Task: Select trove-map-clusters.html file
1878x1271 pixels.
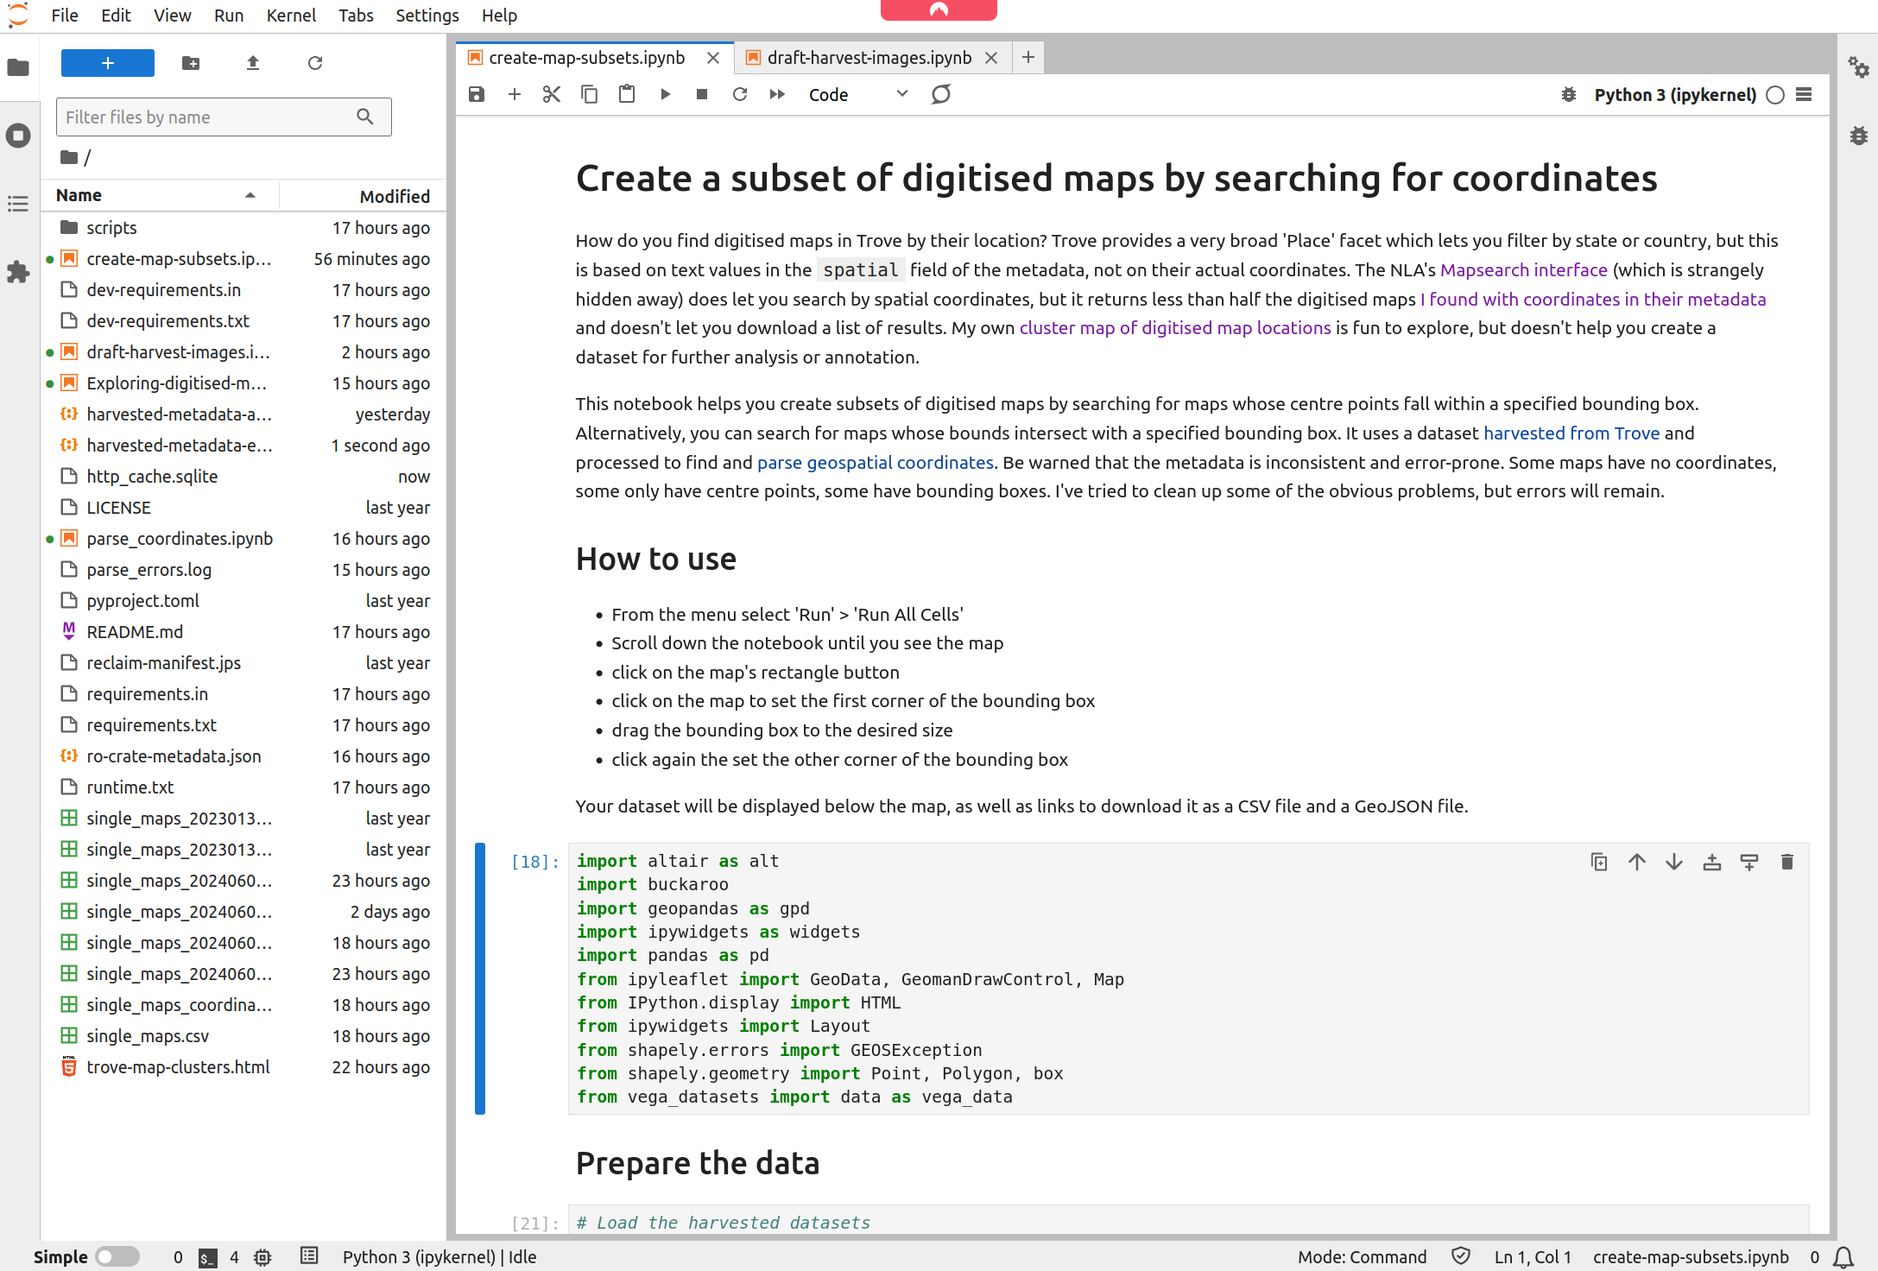Action: (244, 1067)
